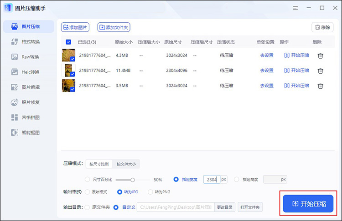Toggle the select-all 已选(3/3) checkbox
The image size is (342, 221).
click(x=68, y=42)
